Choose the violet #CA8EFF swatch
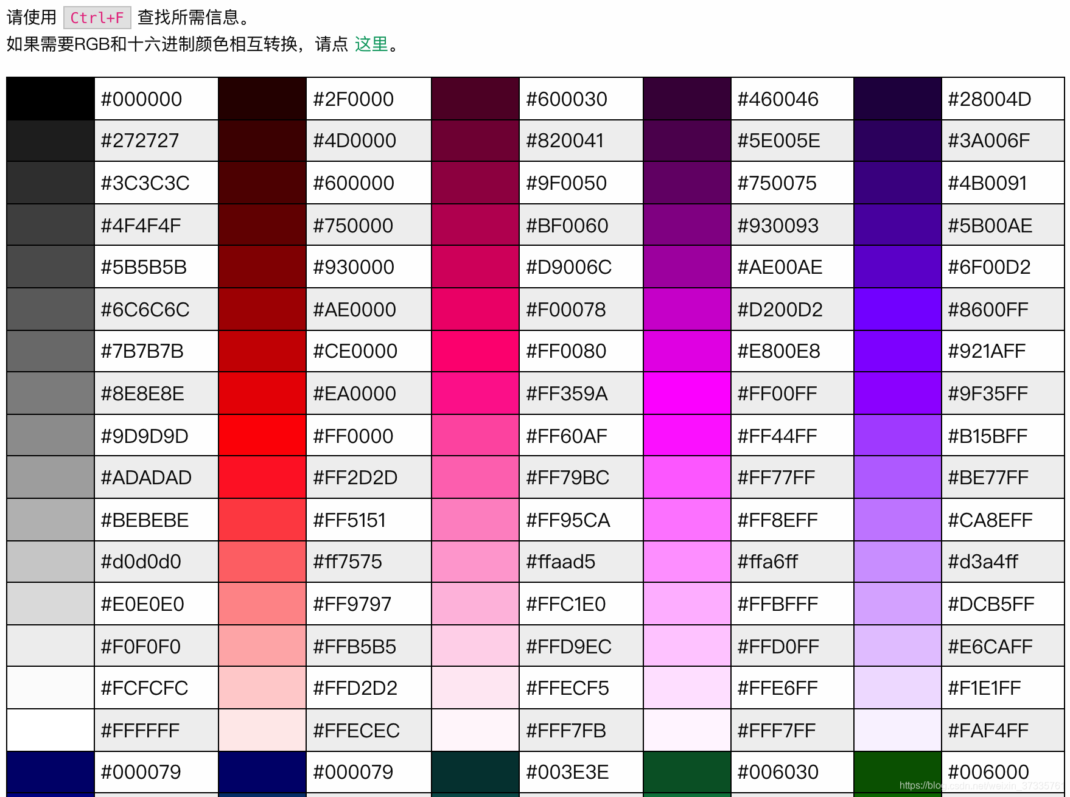Image resolution: width=1070 pixels, height=797 pixels. (898, 520)
